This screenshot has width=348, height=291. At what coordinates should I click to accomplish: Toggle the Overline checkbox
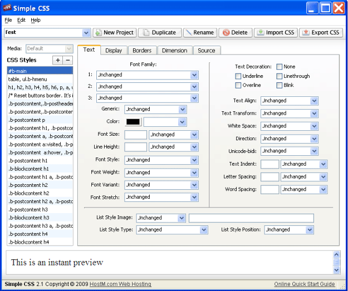tap(238, 85)
